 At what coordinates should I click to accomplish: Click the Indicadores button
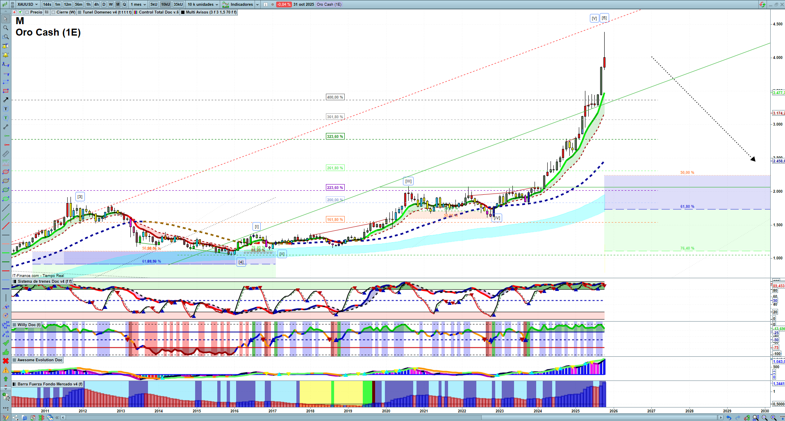pos(238,5)
